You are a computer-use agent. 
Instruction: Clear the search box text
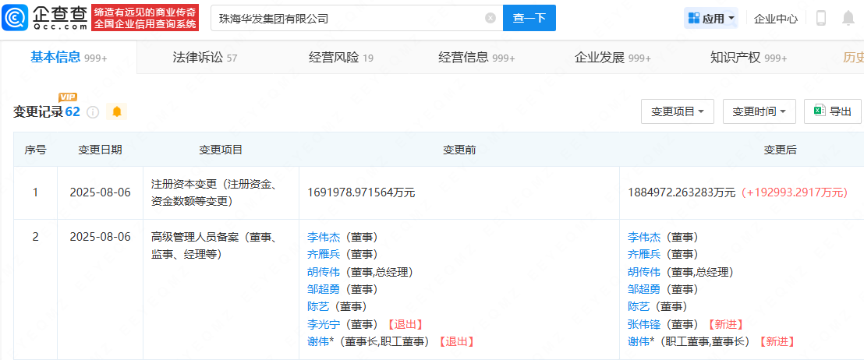tap(490, 18)
